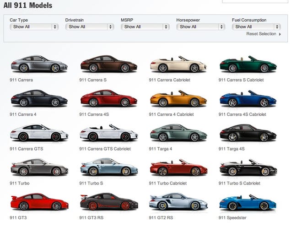Choose the red 911 Turbo Cabriolet image
The height and width of the screenshot is (227, 291).
178,167
